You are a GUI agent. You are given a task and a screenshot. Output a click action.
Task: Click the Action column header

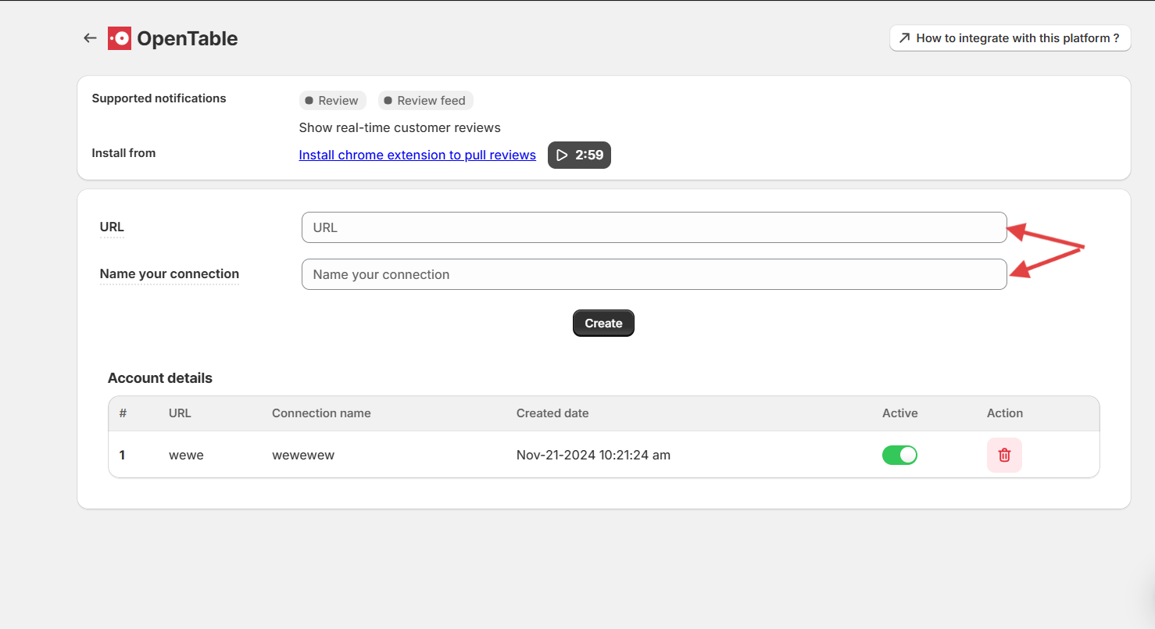(x=1005, y=413)
